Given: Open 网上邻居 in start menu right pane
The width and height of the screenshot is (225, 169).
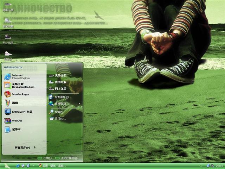Looking at the screenshot, I should (x=58, y=89).
